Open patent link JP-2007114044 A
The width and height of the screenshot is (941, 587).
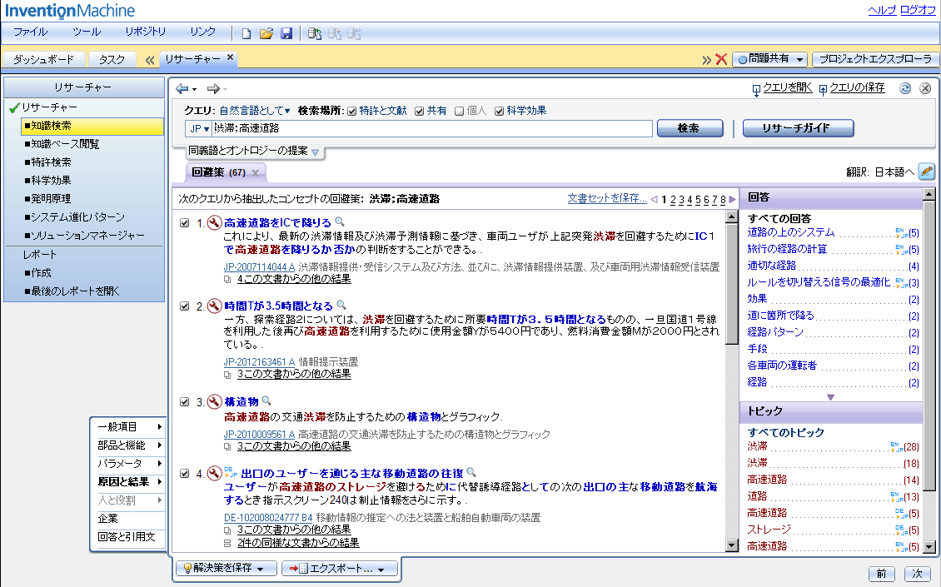(259, 267)
